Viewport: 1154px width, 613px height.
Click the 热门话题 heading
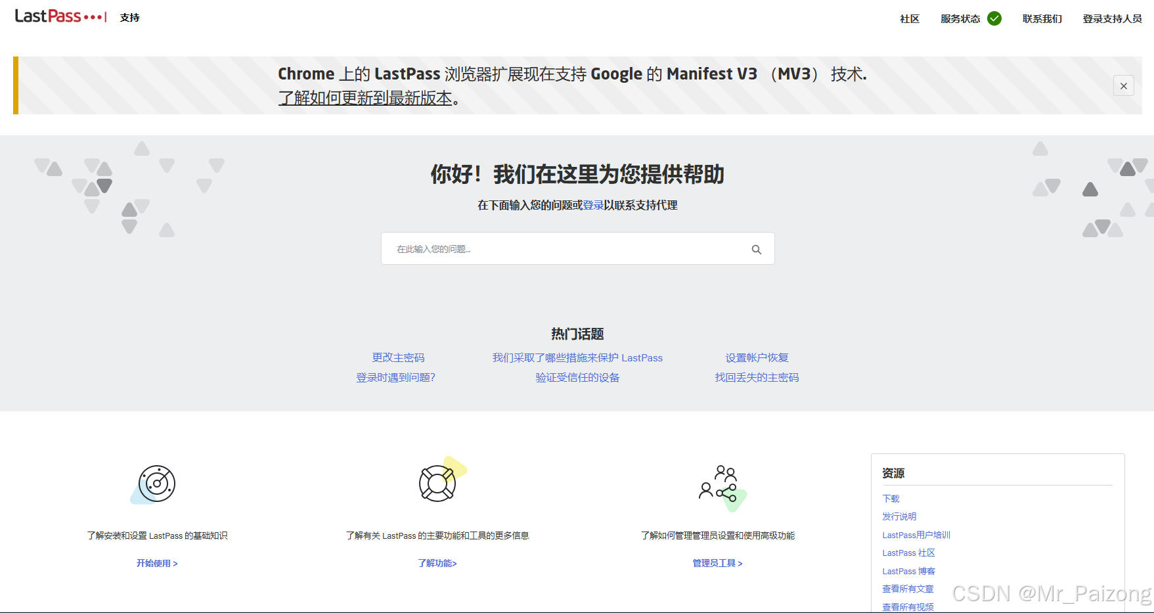[x=577, y=334]
